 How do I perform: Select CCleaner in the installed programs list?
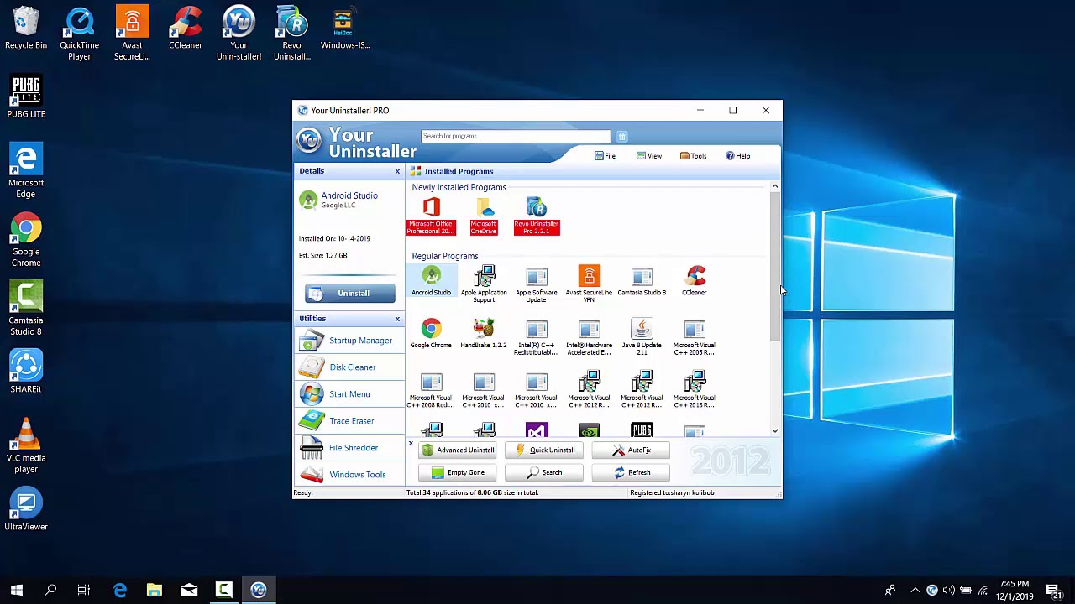pos(695,281)
